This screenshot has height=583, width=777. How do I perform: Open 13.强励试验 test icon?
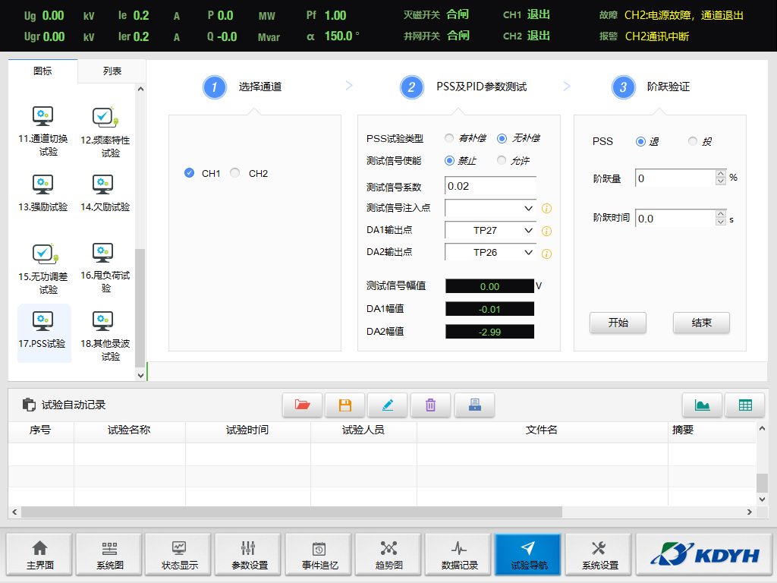click(42, 192)
